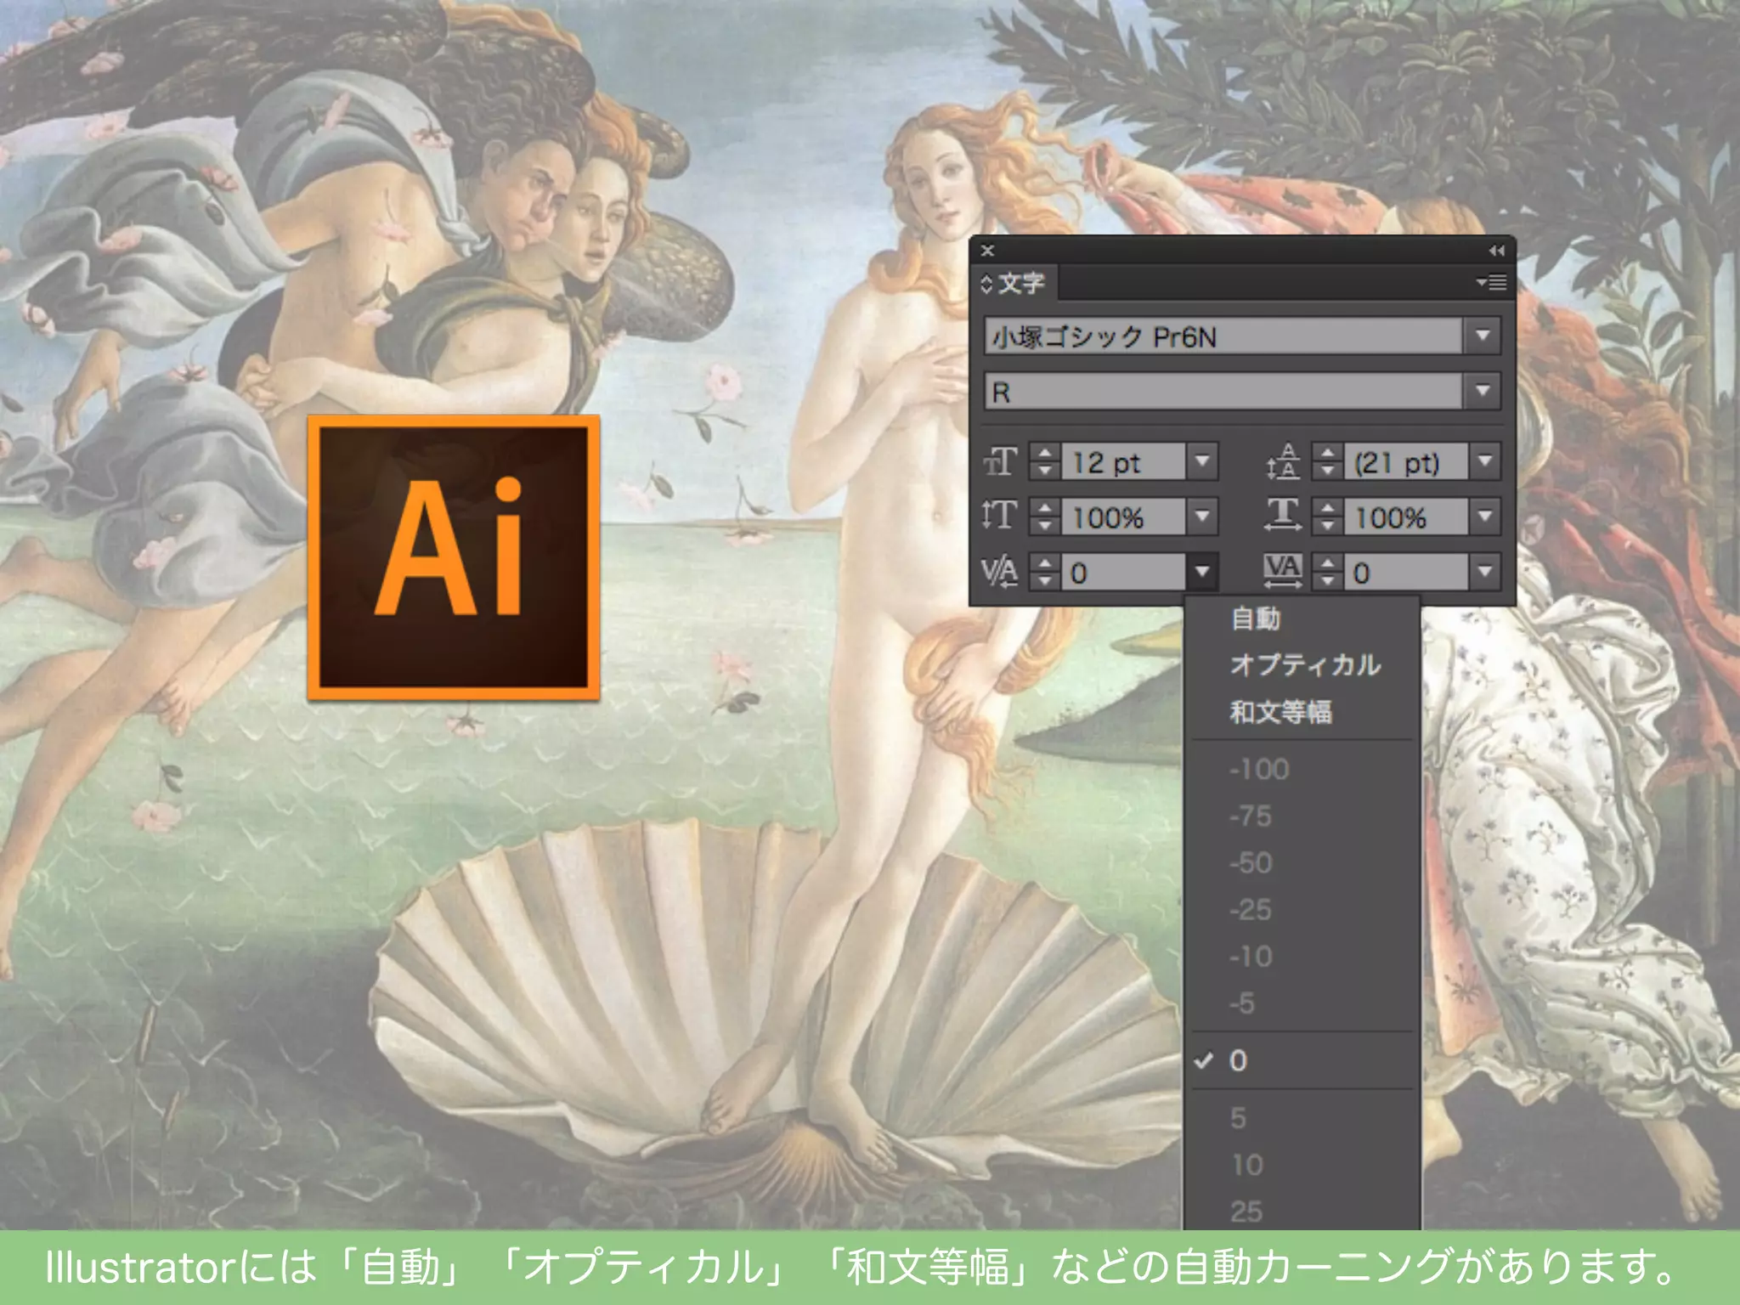Screen dimensions: 1740x1305
Task: Click the tracking icon
Action: [1282, 572]
